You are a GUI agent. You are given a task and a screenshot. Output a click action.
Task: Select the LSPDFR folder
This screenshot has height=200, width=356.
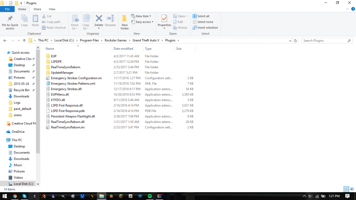[56, 61]
